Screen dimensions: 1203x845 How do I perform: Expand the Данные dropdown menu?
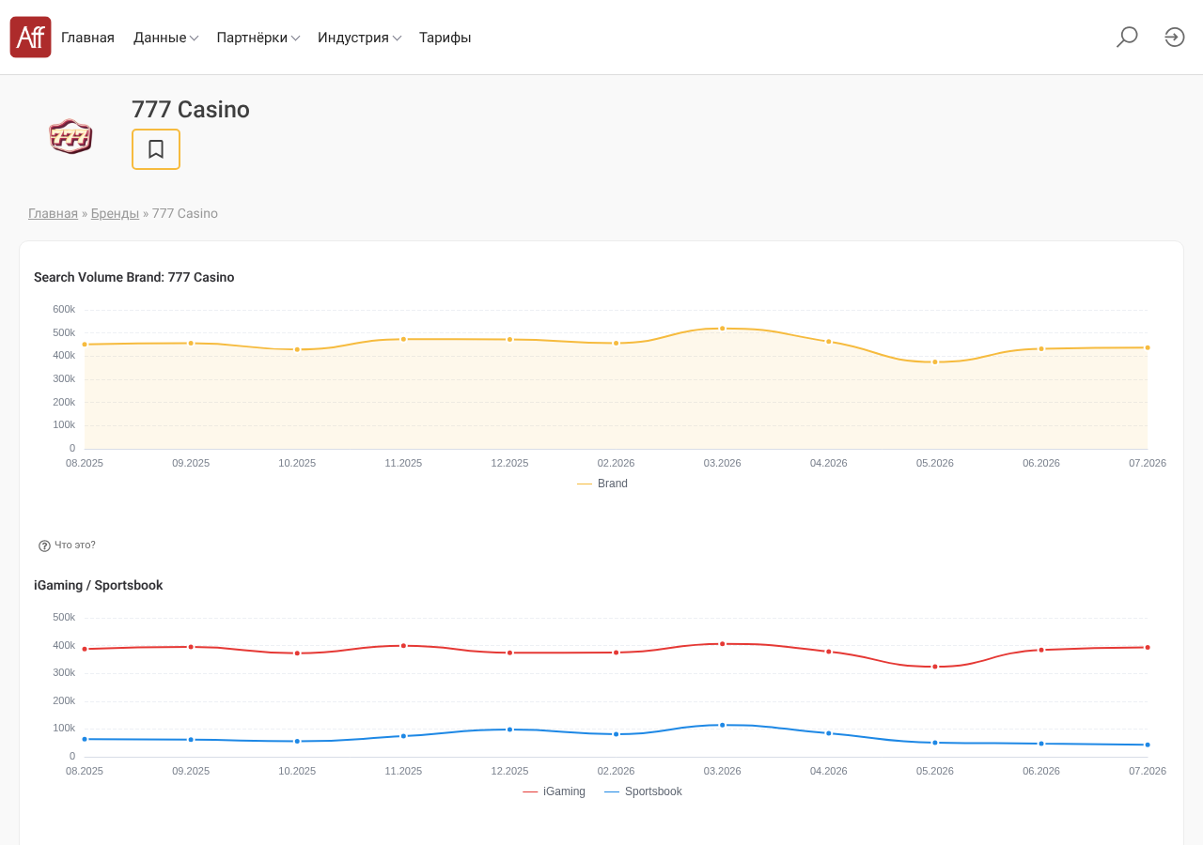[165, 38]
